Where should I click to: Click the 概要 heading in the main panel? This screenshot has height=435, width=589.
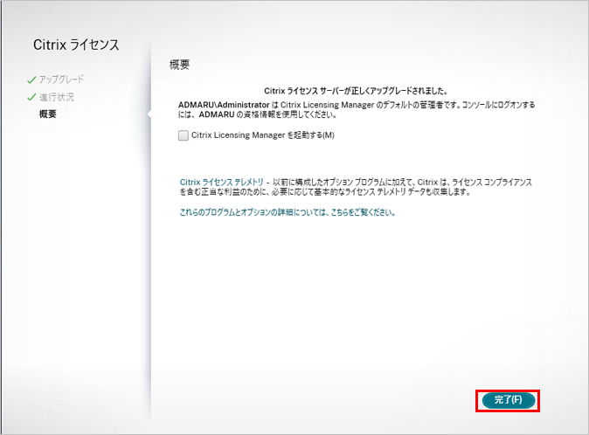tap(179, 66)
